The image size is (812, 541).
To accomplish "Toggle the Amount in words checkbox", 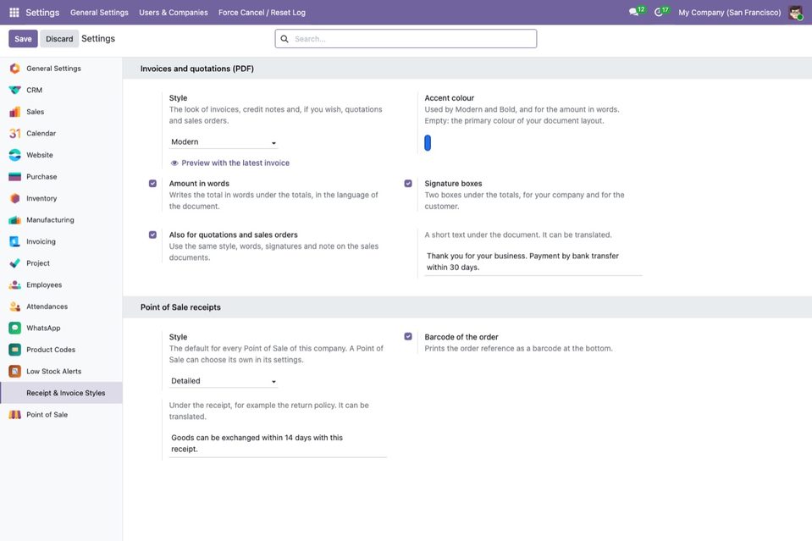I will click(x=152, y=183).
